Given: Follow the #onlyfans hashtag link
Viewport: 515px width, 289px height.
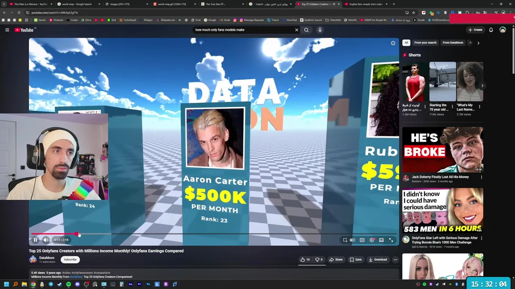Looking at the screenshot, I should [x=76, y=277].
